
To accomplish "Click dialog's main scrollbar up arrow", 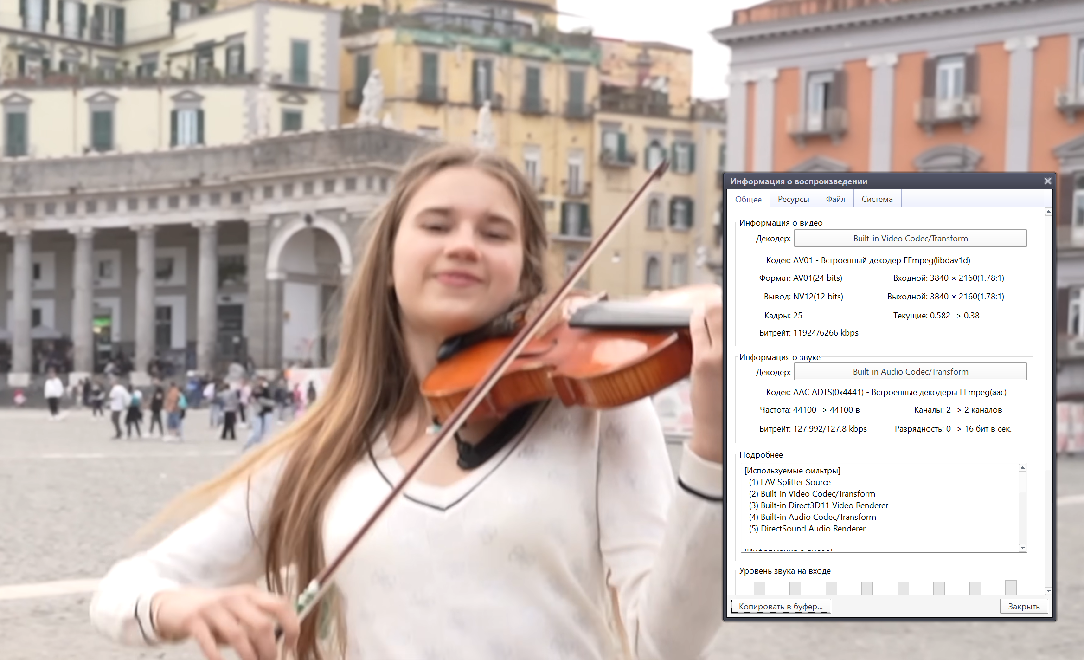I will [1048, 212].
